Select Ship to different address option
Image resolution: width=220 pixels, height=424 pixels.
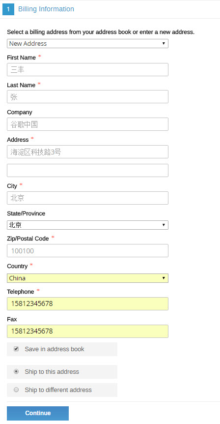pos(16,390)
